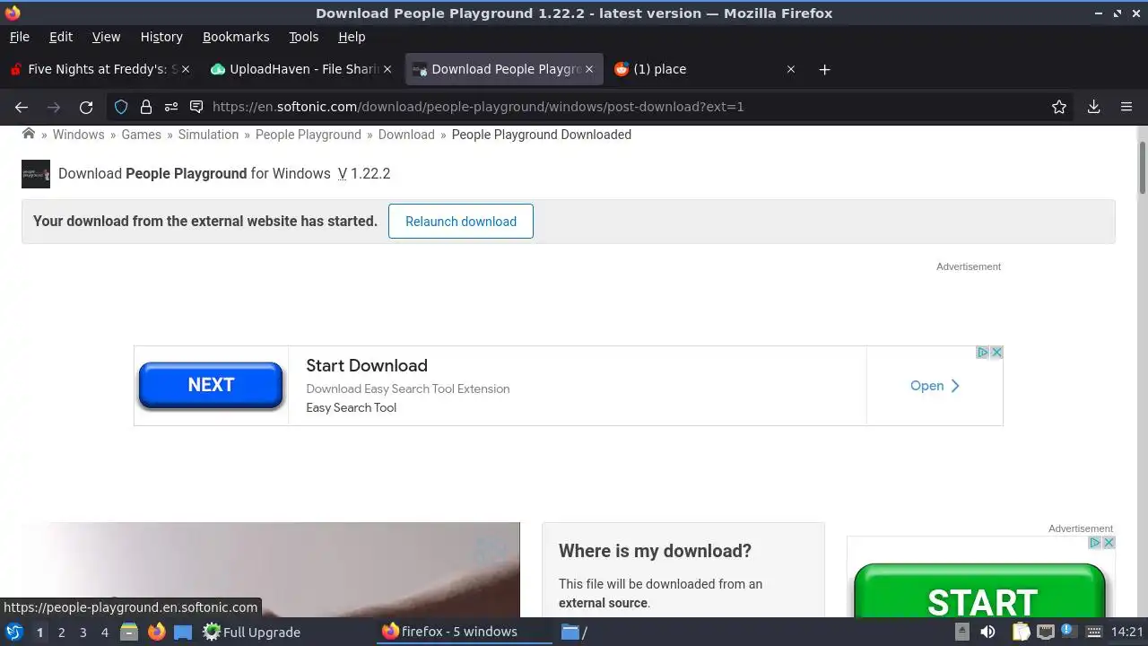Viewport: 1148px width, 646px height.
Task: Open Simulation breadcrumb link
Action: [208, 135]
